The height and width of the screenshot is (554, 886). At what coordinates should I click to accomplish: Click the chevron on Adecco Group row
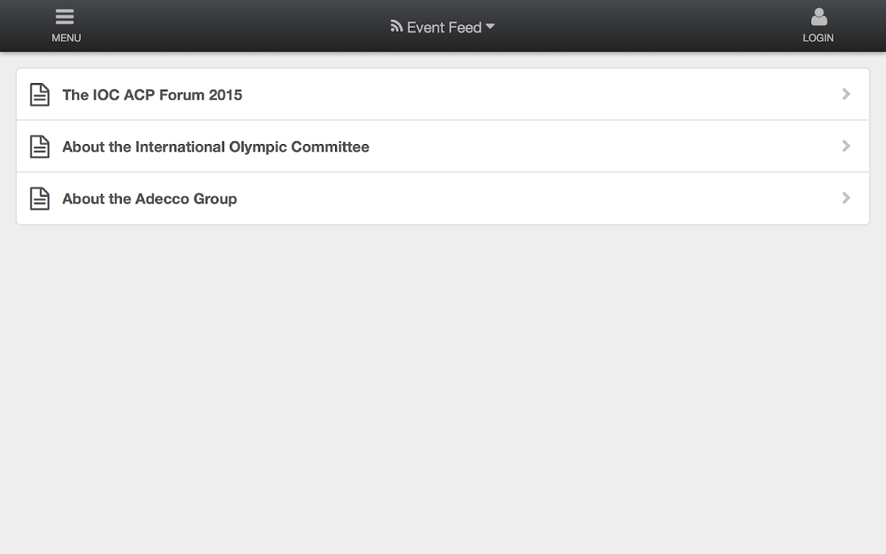click(x=846, y=198)
